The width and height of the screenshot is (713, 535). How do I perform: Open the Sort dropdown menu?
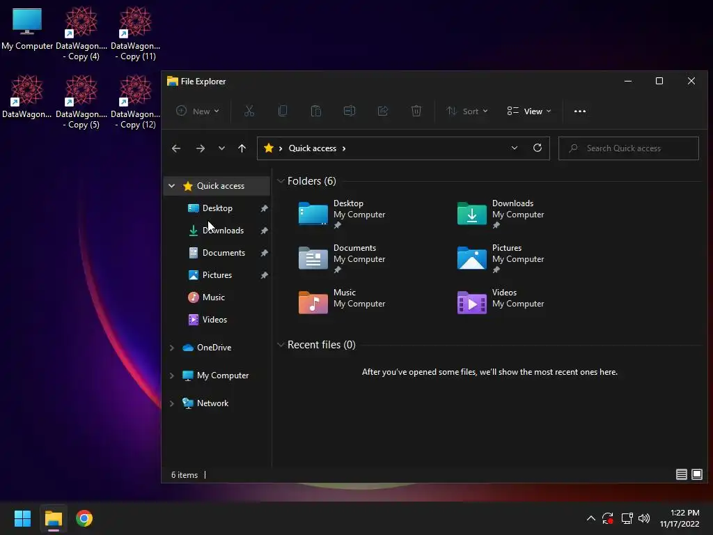coord(467,111)
